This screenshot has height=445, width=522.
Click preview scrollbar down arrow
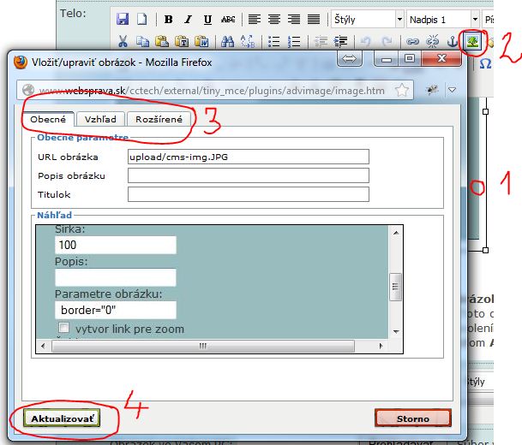coord(396,332)
